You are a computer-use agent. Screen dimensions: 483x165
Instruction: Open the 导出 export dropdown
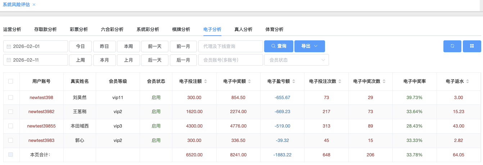(310, 46)
